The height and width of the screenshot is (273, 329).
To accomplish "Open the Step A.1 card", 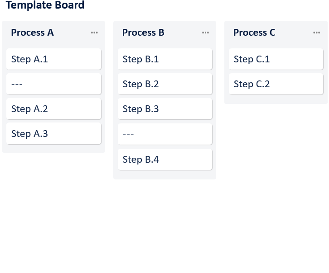I will click(x=53, y=59).
